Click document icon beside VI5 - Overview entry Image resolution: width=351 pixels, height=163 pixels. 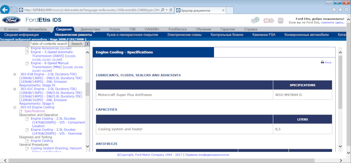[27, 130]
